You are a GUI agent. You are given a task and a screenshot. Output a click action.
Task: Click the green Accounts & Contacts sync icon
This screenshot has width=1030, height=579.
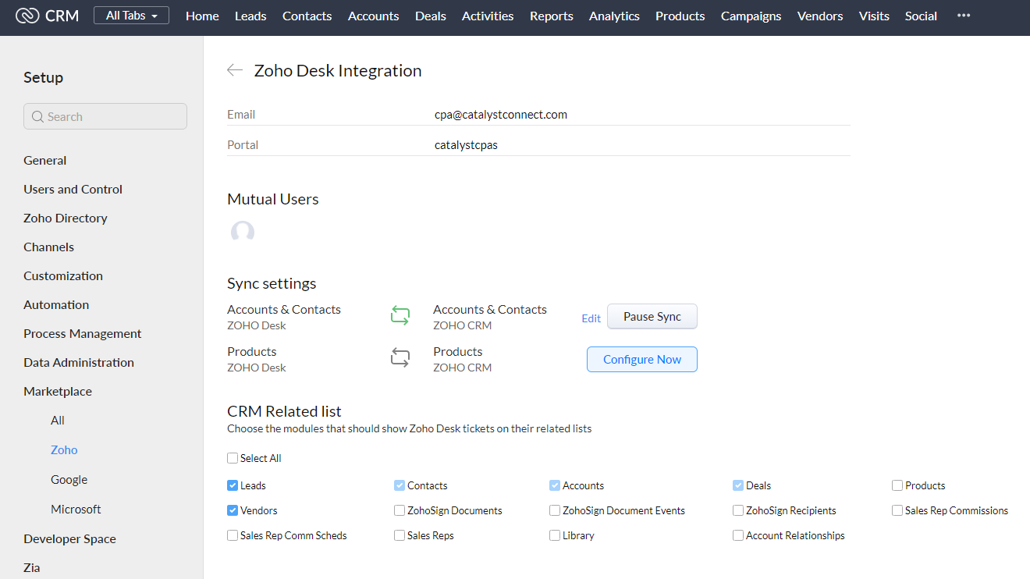click(400, 316)
